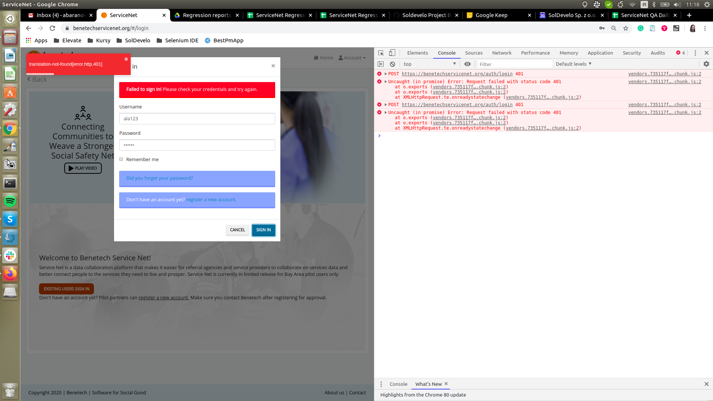
Task: Expand the second POST auth/login 401 error
Action: (x=386, y=105)
